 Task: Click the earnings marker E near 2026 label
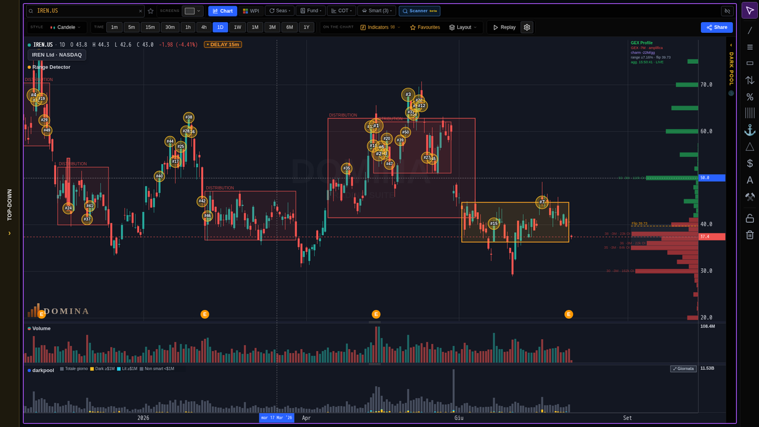(204, 314)
